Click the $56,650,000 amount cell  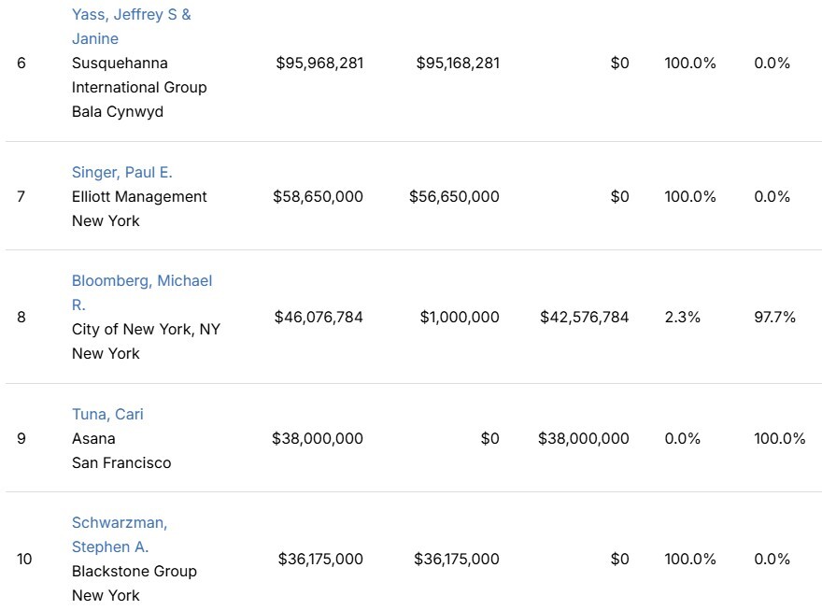[454, 196]
